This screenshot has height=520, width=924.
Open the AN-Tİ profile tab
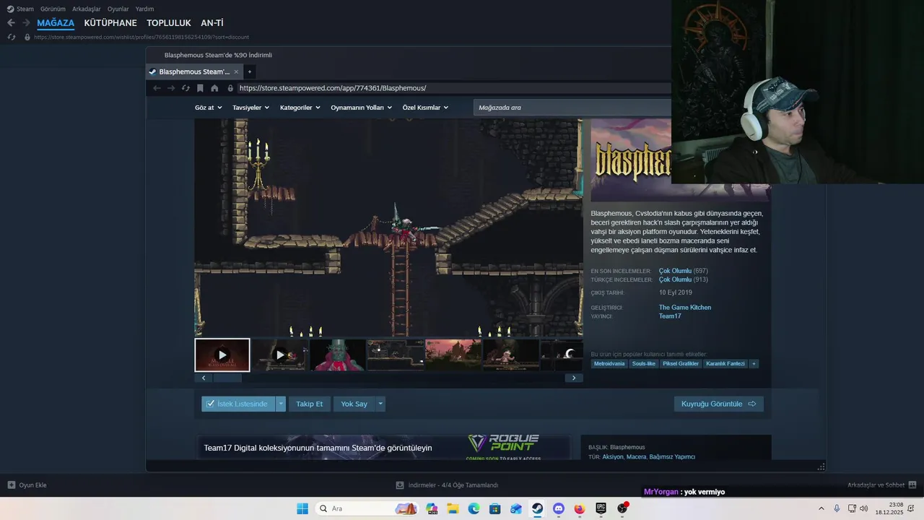(x=212, y=23)
